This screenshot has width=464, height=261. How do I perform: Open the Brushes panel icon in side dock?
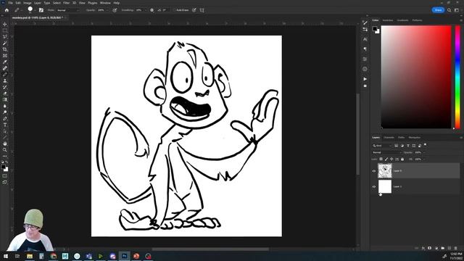[365, 22]
